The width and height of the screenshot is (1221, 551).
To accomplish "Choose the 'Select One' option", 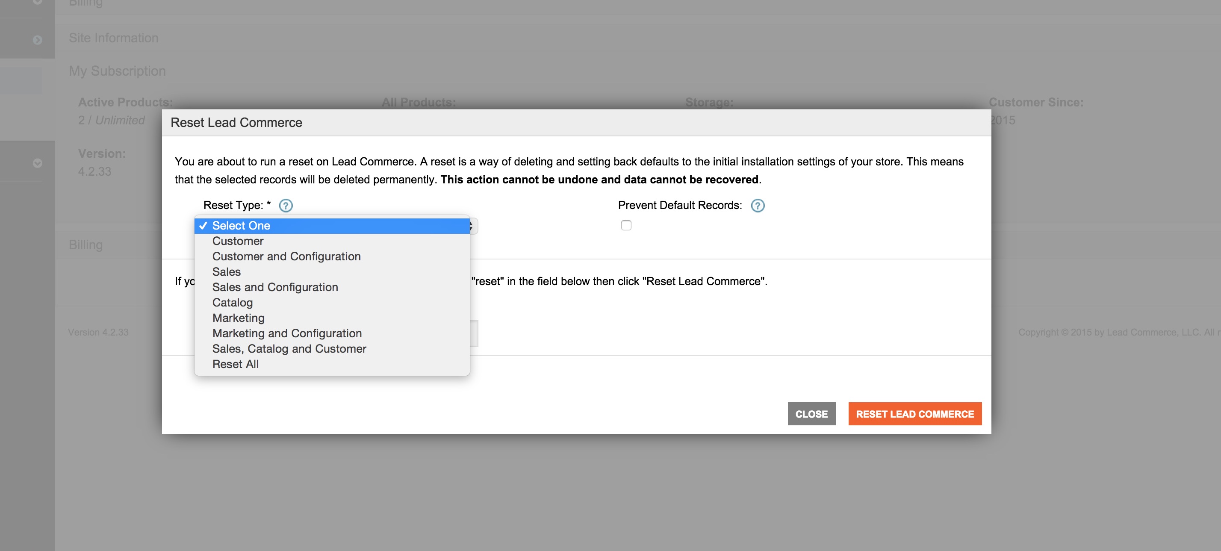I will tap(332, 226).
